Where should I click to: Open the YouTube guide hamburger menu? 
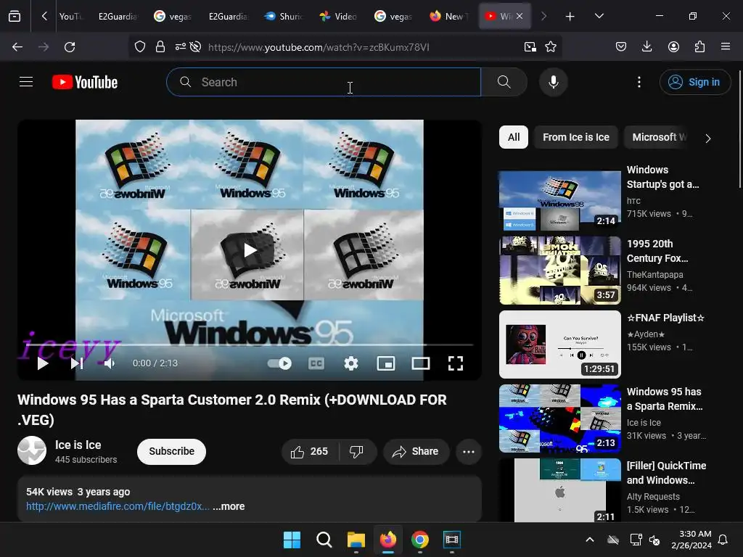pos(26,82)
